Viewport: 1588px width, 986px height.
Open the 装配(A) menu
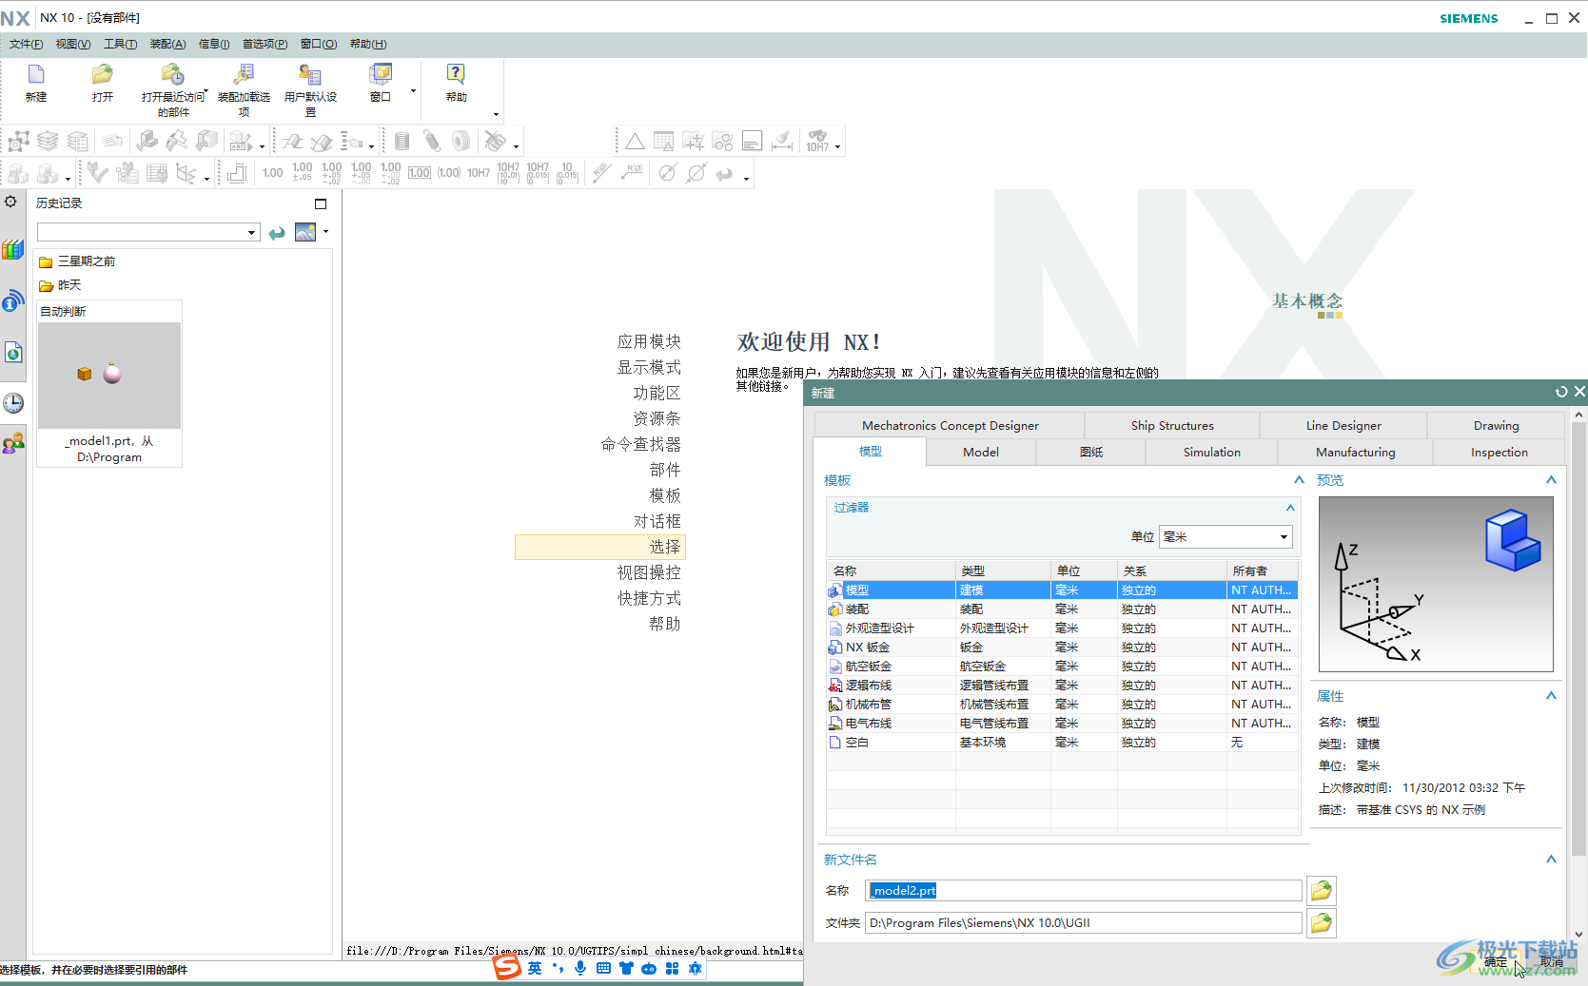pyautogui.click(x=168, y=44)
